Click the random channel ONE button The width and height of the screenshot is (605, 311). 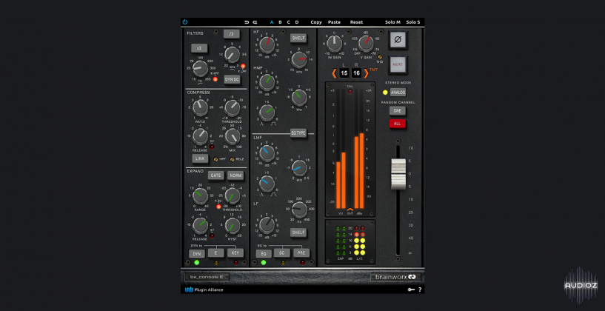pos(398,111)
